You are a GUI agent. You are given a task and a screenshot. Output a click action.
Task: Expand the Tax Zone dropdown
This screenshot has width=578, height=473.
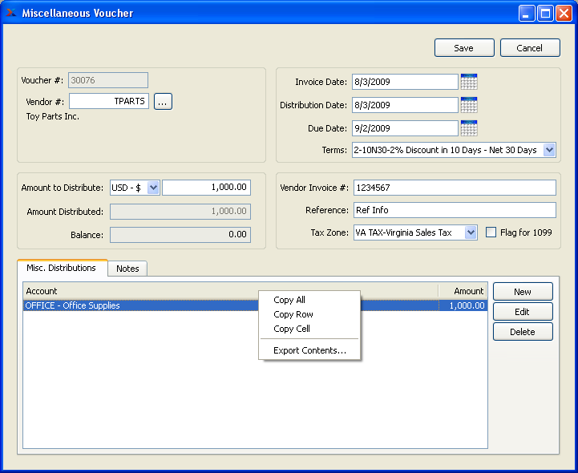tap(471, 232)
